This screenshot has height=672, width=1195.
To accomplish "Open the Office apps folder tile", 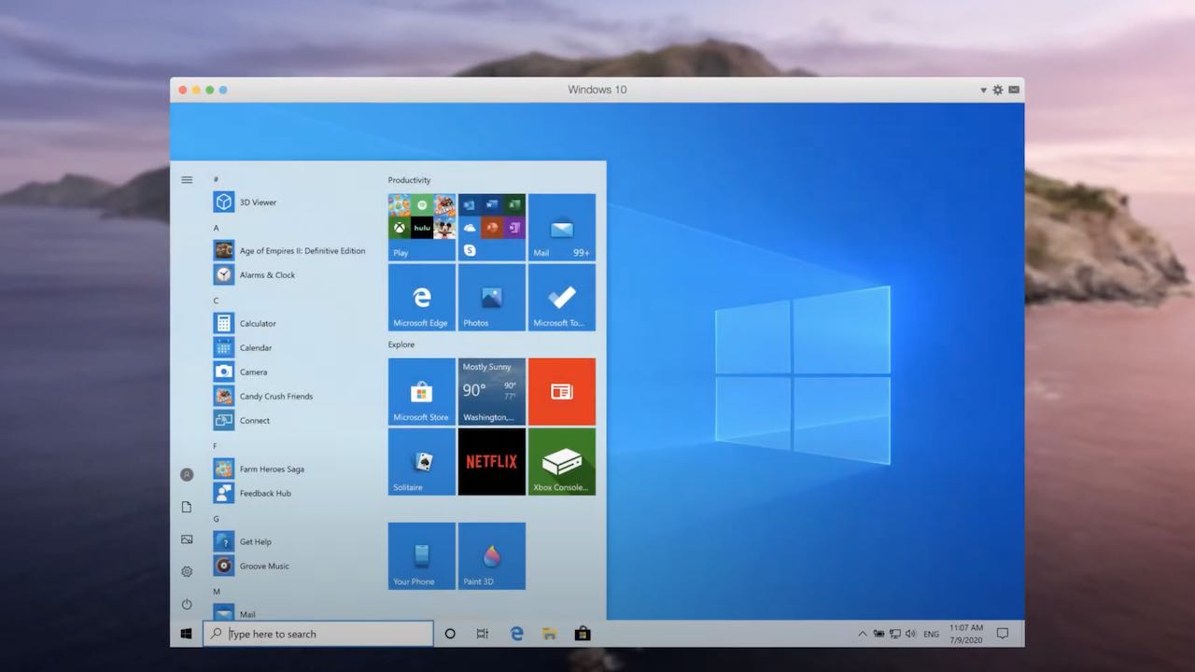I will point(492,228).
